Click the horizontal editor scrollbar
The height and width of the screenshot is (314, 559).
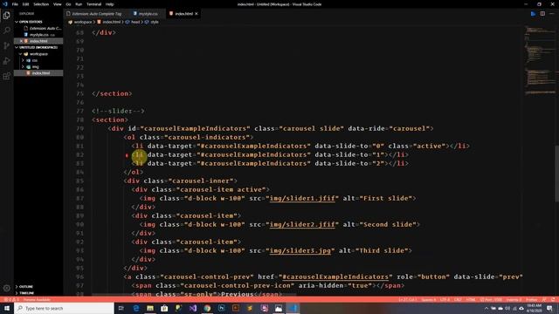pyautogui.click(x=194, y=295)
